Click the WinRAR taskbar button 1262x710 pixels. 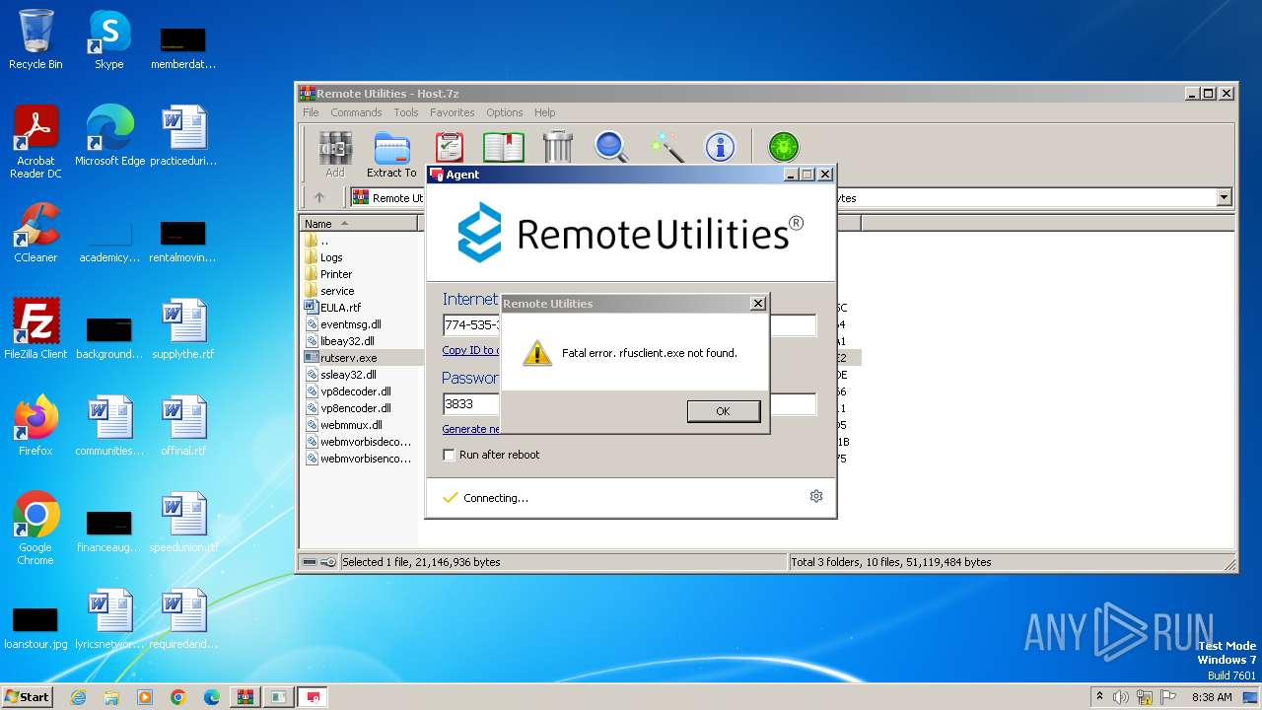(x=245, y=697)
